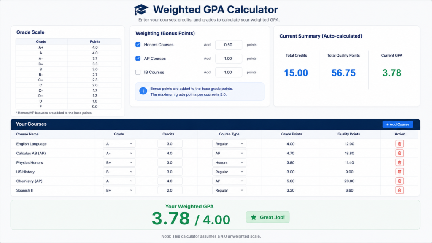Open course type dropdown for English Language
432x243 pixels.
229,144
